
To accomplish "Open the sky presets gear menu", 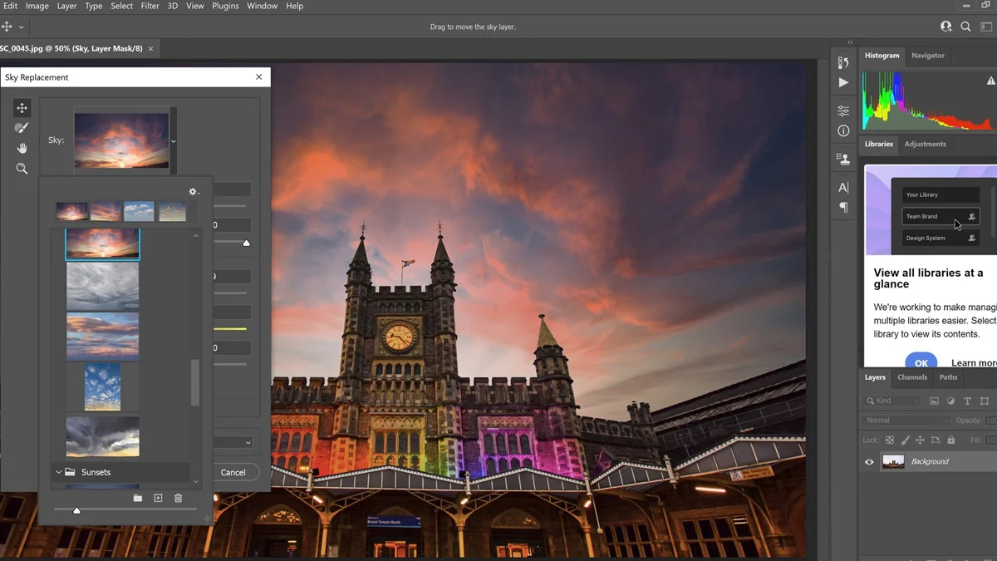I will [x=194, y=192].
